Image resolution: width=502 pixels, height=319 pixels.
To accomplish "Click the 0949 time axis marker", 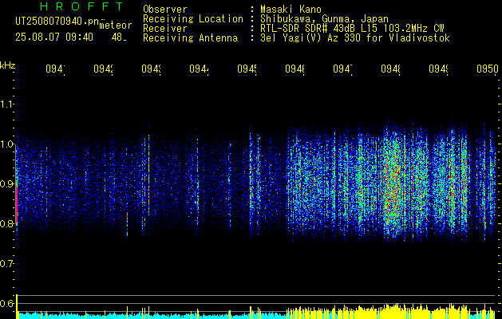I will (x=438, y=69).
